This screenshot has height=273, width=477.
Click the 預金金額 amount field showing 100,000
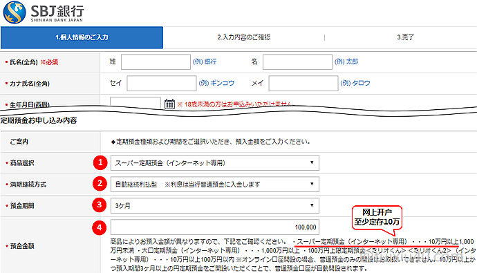(215, 227)
